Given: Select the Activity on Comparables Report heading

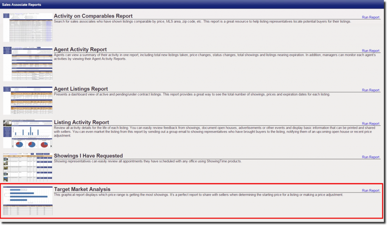Looking at the screenshot, I should point(93,16).
